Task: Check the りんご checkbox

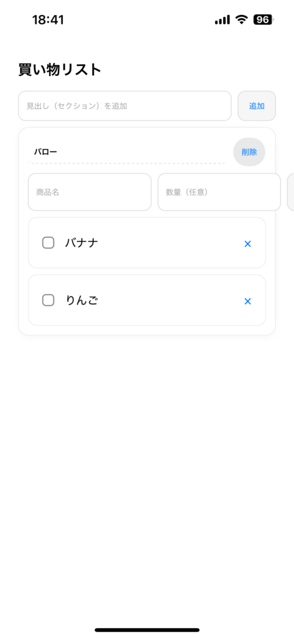Action: click(48, 300)
